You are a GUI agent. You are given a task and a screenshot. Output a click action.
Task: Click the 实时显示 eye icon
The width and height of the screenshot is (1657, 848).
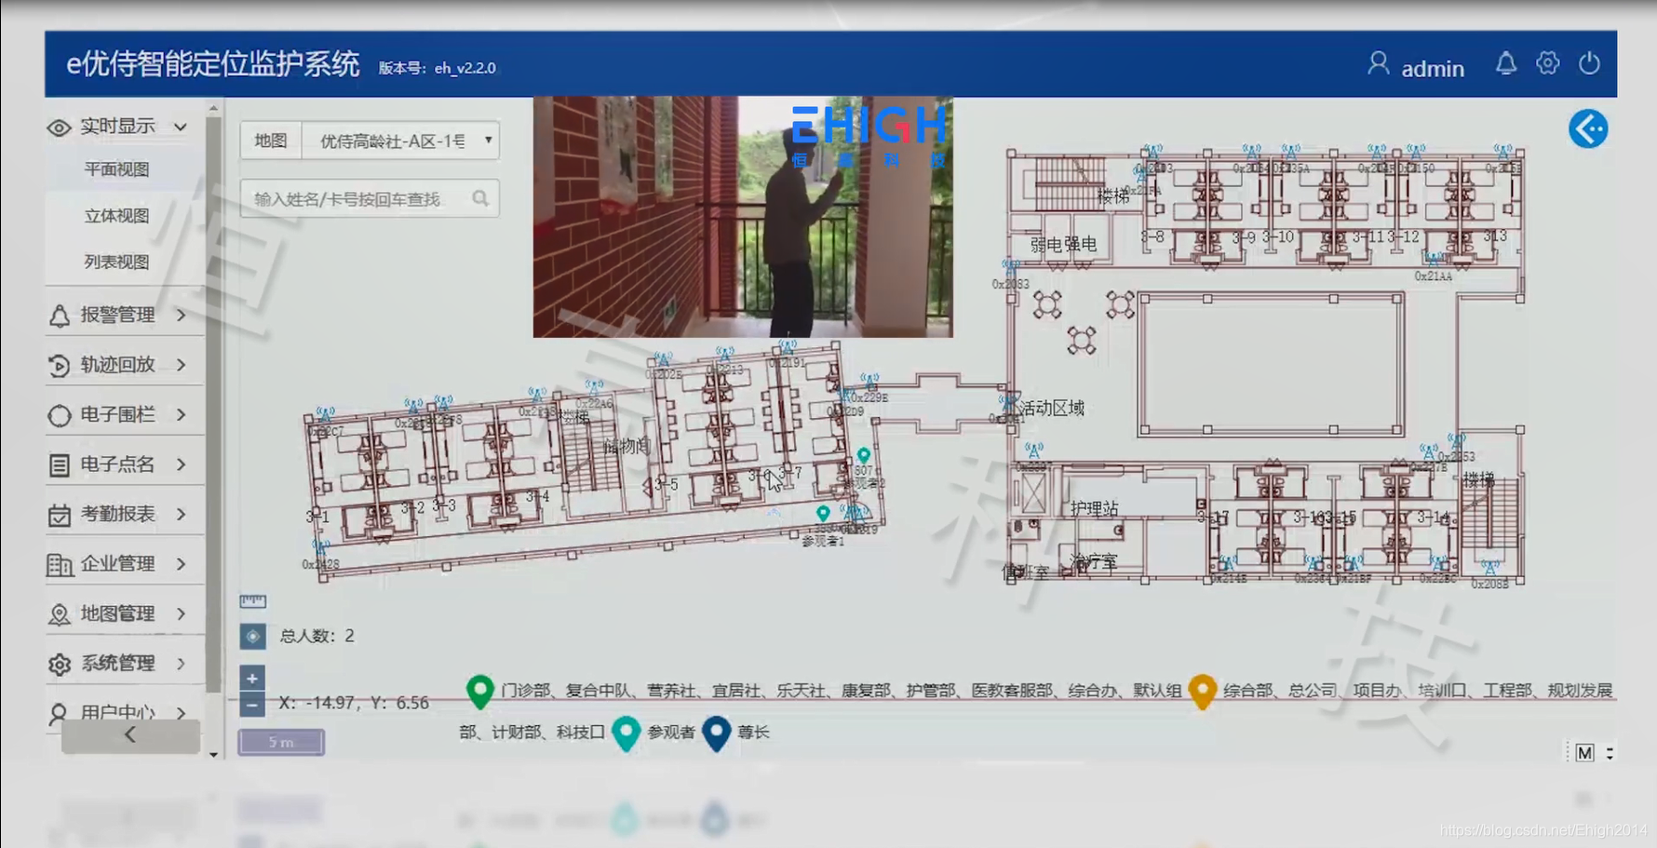[x=59, y=128]
